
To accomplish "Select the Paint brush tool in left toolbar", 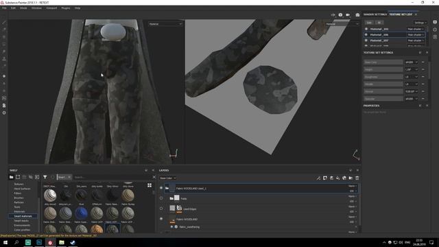I will click(x=4, y=23).
